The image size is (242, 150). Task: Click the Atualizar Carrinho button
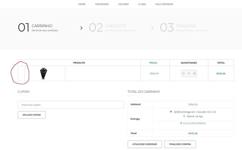pos(145,144)
